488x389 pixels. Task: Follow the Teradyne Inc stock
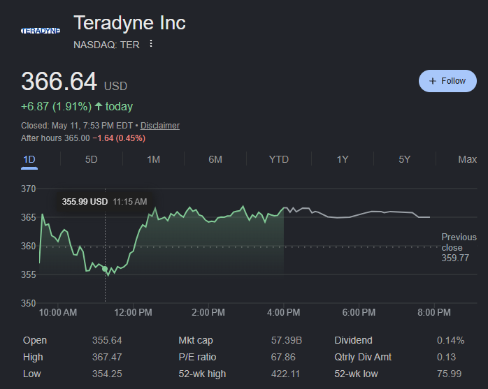click(447, 81)
